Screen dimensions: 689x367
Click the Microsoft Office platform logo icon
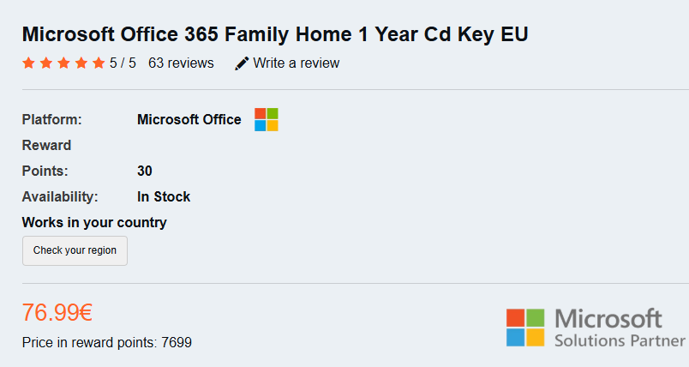tap(267, 119)
